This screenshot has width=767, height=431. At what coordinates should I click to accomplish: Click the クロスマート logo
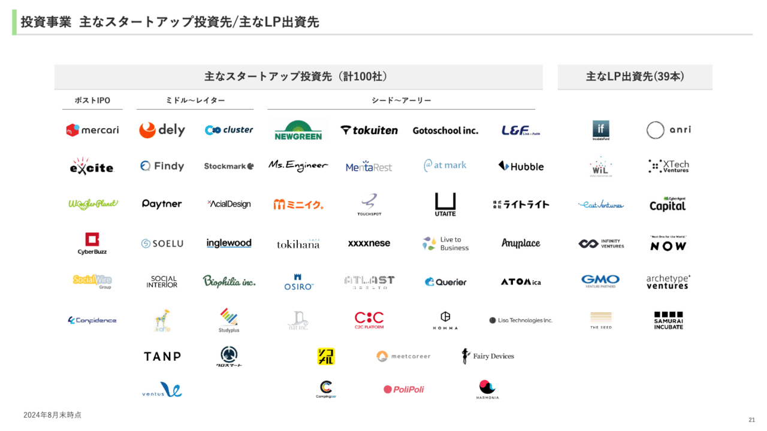(x=229, y=356)
